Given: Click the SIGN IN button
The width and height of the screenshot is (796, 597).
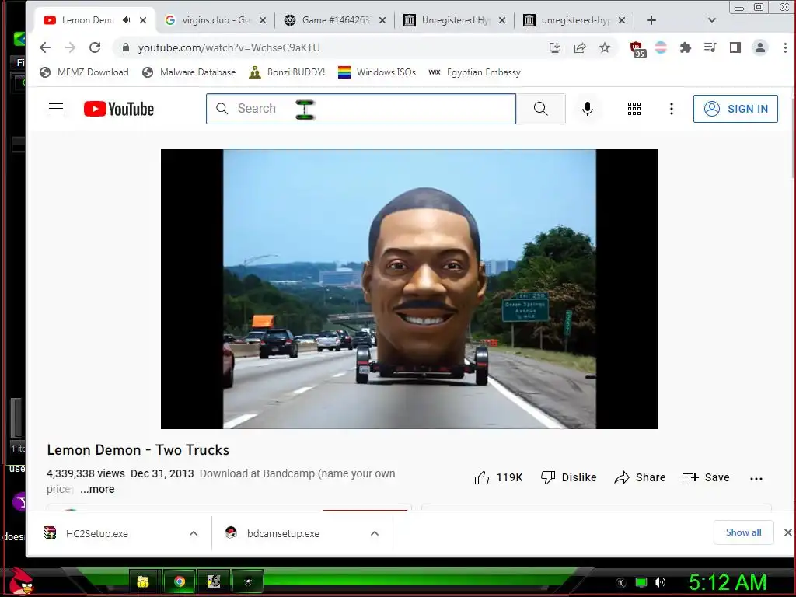Looking at the screenshot, I should (735, 109).
